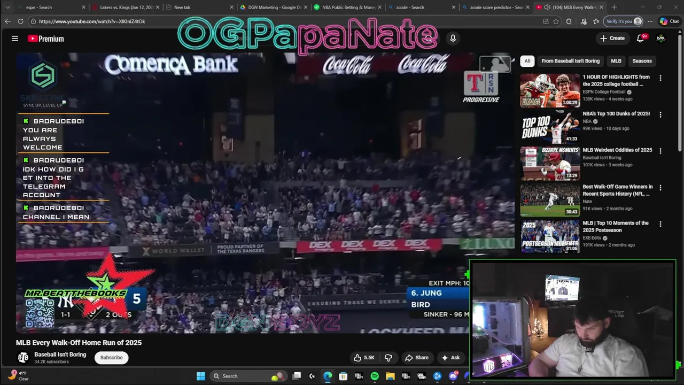Open the Windows Start button
Screen dimensions: 684x385
[200, 376]
